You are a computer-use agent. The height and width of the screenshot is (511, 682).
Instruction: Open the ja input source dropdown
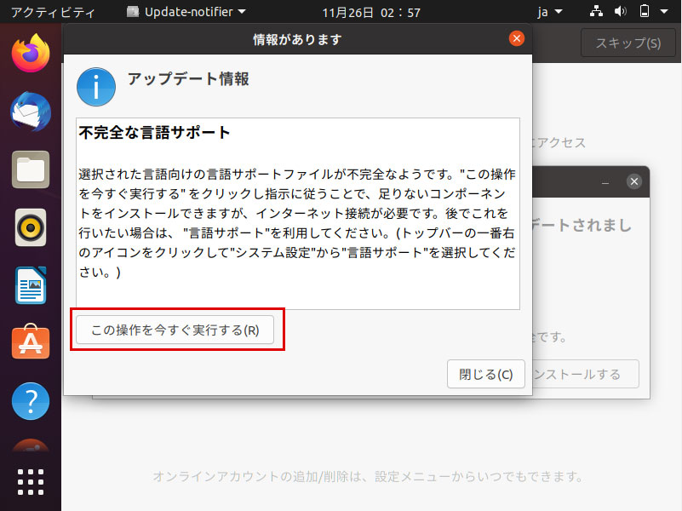tap(549, 12)
